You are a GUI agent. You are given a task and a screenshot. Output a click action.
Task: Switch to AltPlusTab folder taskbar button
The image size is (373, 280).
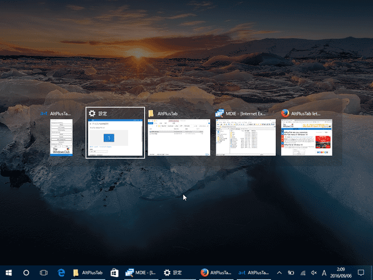tap(88, 273)
